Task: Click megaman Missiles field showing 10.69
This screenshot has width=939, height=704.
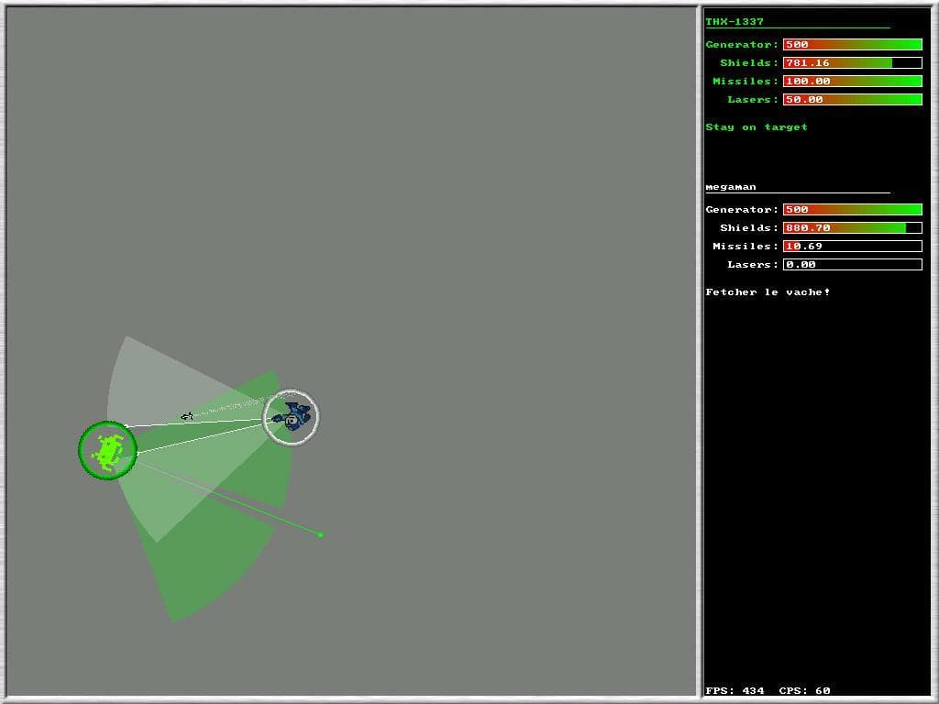Action: click(x=852, y=246)
